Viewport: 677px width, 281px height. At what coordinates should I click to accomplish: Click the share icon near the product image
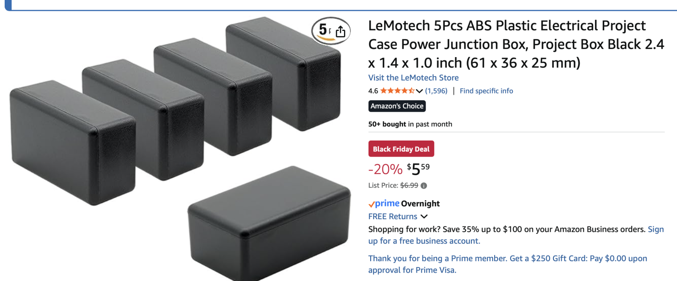[340, 31]
